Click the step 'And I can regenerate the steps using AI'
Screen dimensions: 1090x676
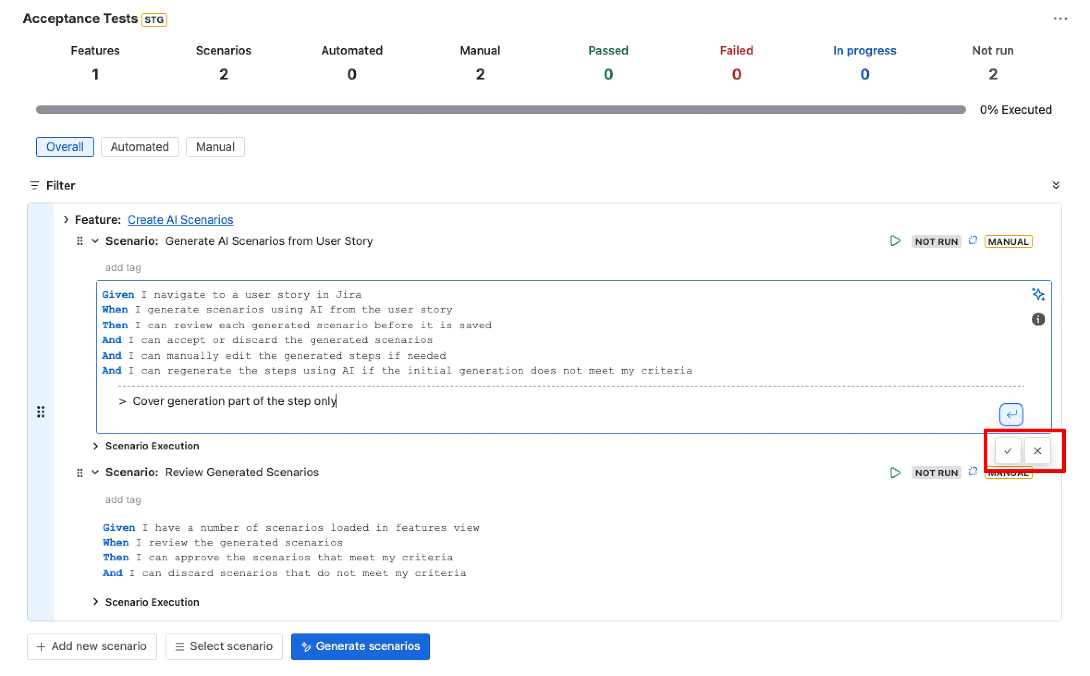click(397, 370)
